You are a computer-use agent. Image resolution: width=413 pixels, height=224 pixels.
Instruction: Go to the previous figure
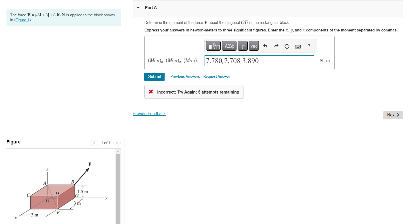pos(94,142)
